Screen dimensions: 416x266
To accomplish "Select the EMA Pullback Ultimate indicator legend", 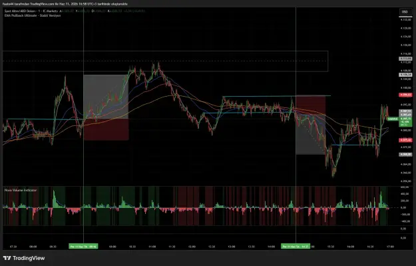I will (x=33, y=16).
